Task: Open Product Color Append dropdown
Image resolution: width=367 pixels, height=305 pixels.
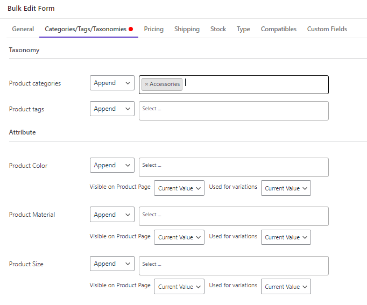Action: [x=112, y=165]
